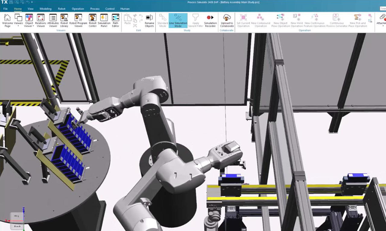The image size is (386, 231).
Task: Expand the Object Viewer dropdown
Action: (x=33, y=26)
